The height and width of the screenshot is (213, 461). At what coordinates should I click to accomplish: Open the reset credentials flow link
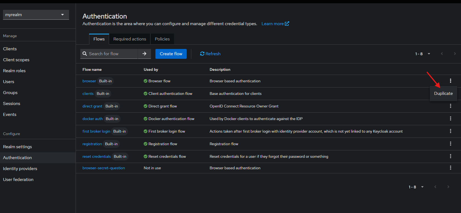[96, 156]
